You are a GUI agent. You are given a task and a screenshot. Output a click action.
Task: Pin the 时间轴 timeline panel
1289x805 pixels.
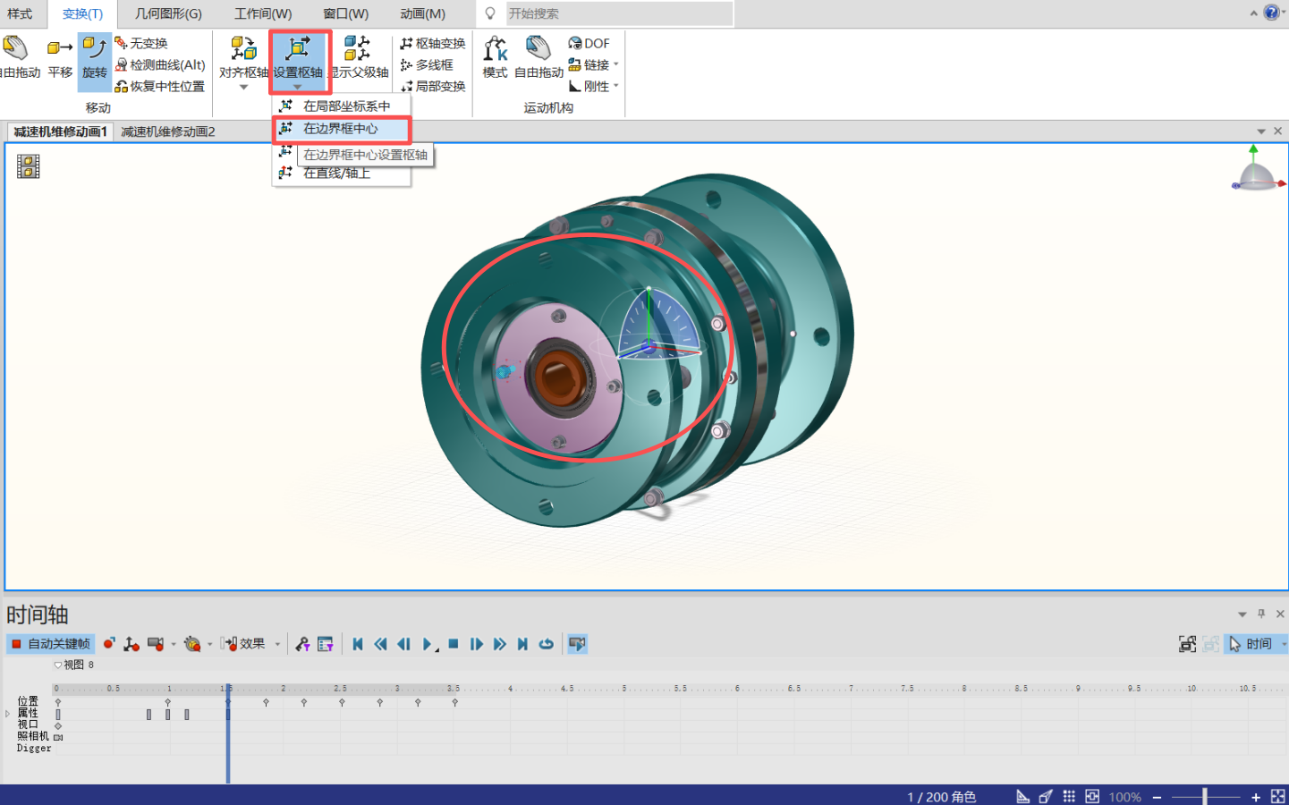1261,614
